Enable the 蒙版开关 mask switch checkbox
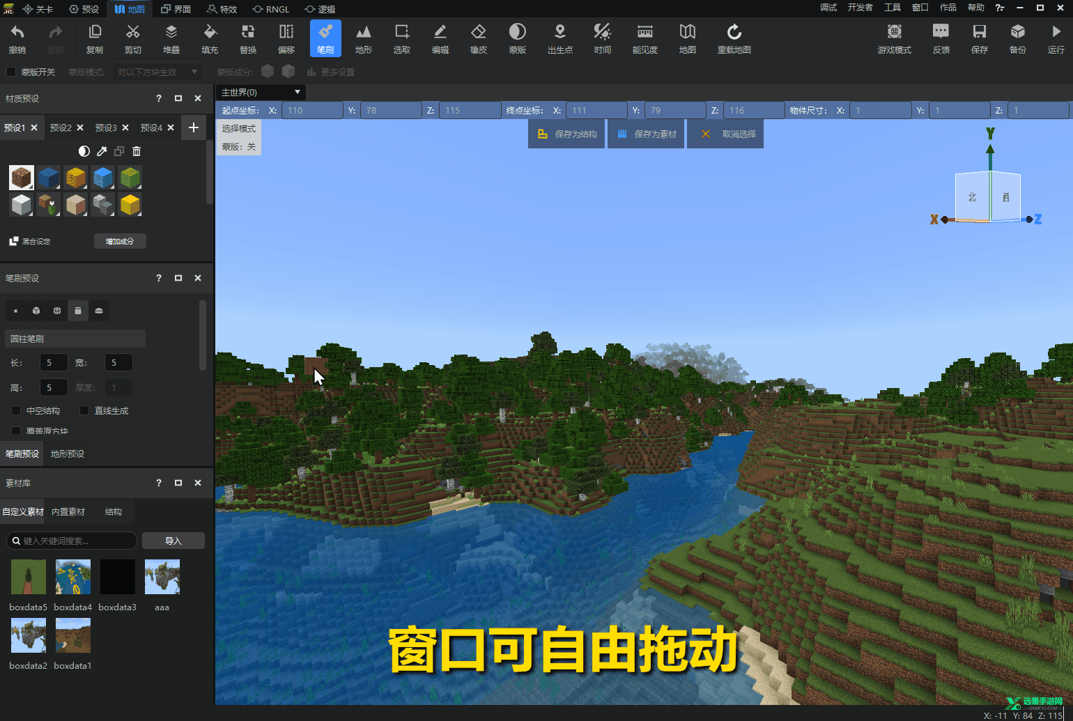The height and width of the screenshot is (721, 1073). click(x=10, y=71)
